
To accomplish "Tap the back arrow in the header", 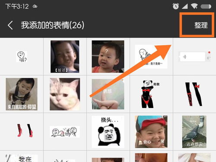I will pos(10,25).
